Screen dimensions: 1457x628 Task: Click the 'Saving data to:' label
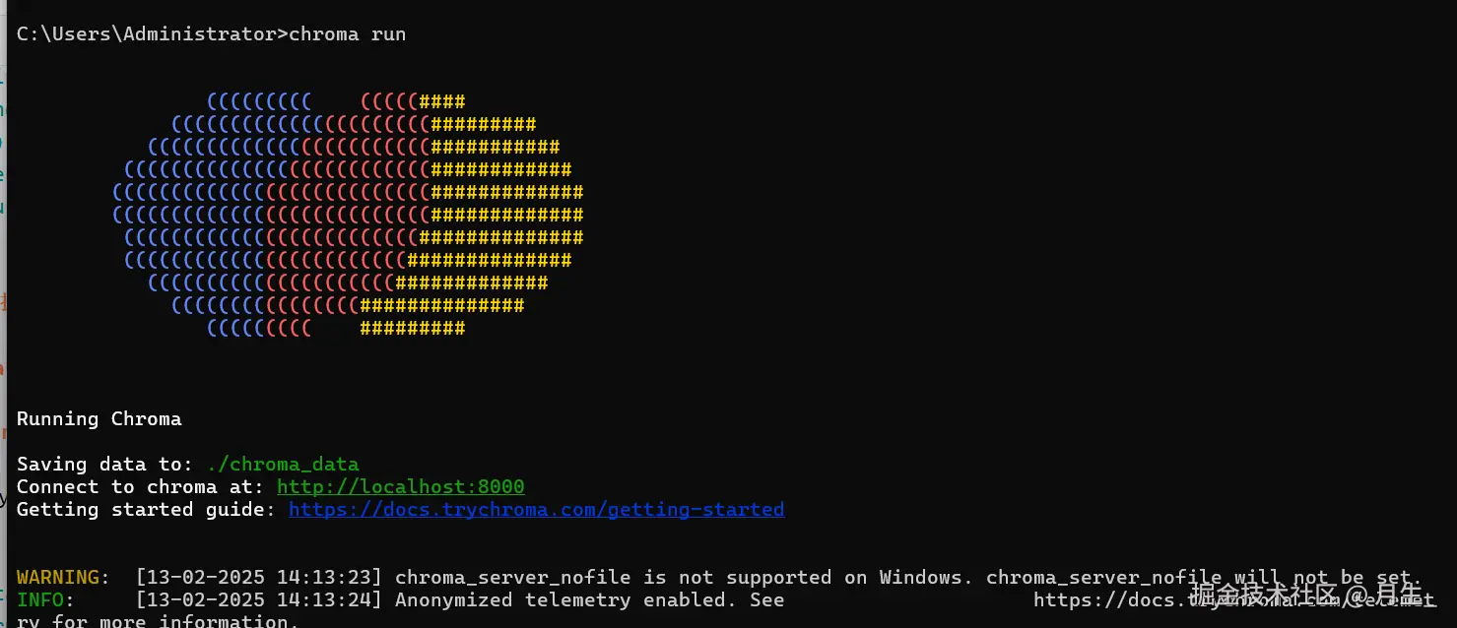pyautogui.click(x=104, y=464)
